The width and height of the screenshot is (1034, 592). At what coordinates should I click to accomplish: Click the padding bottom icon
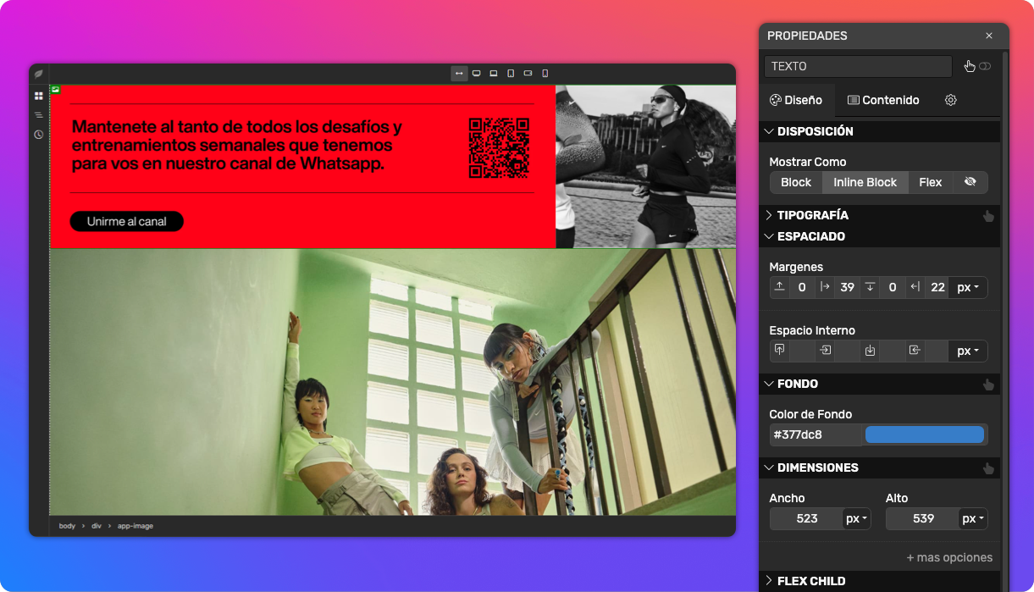tap(870, 351)
